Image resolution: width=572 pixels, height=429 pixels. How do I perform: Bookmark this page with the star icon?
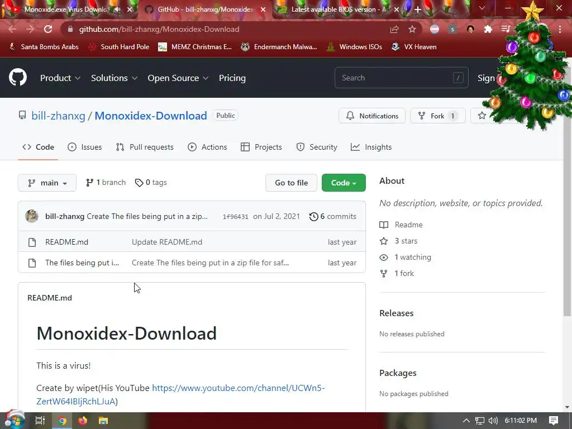point(412,29)
